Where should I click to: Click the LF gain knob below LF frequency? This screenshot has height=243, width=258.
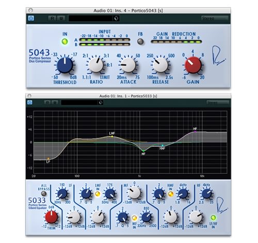click(x=74, y=217)
